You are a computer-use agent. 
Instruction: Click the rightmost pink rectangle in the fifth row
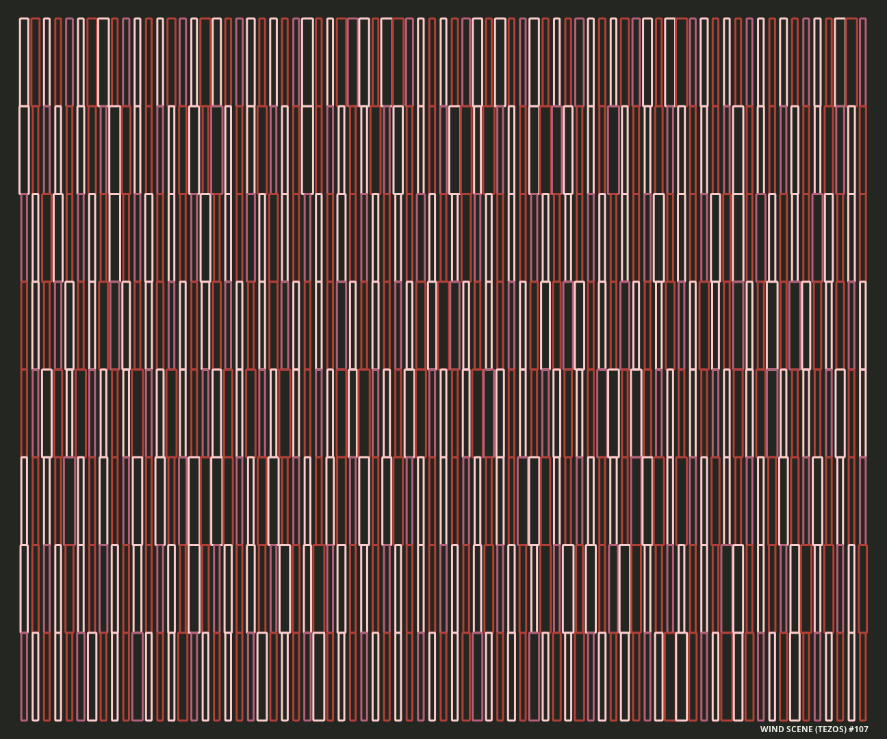[x=862, y=413]
